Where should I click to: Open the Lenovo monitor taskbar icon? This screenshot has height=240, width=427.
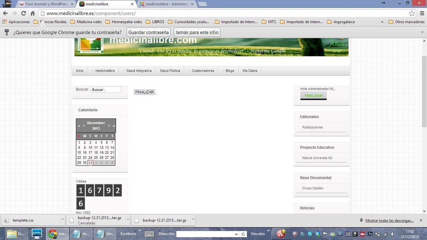click(x=36, y=233)
